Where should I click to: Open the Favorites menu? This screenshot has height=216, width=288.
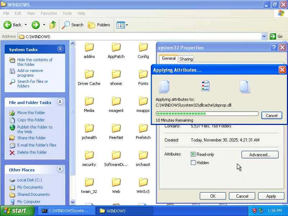49,13
